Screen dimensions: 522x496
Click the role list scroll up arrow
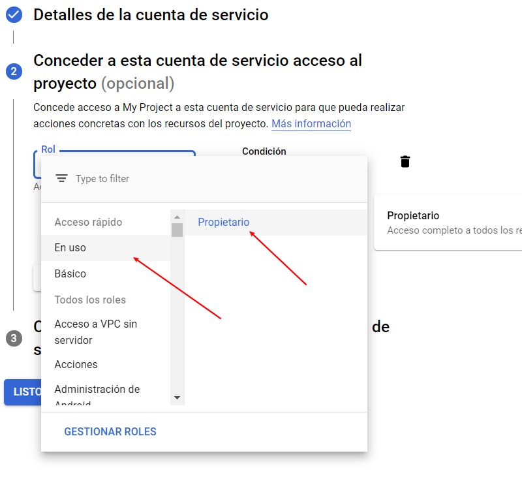click(x=177, y=216)
